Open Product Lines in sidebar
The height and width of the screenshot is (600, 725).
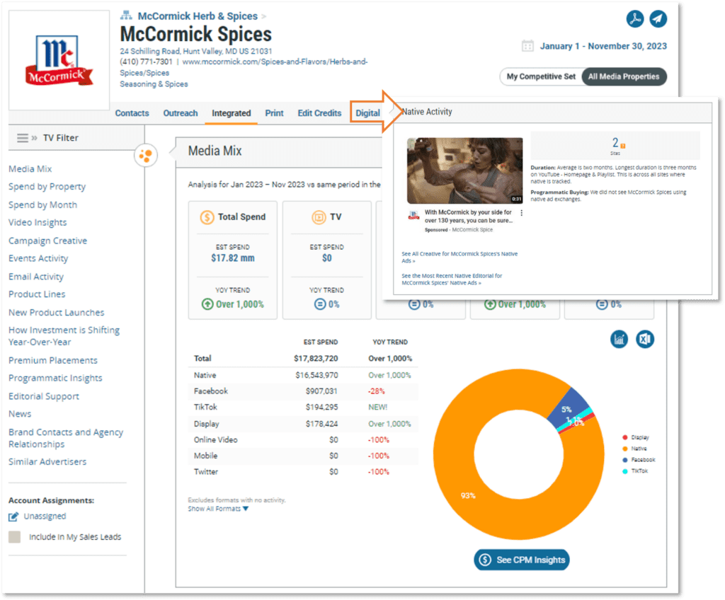tap(37, 294)
